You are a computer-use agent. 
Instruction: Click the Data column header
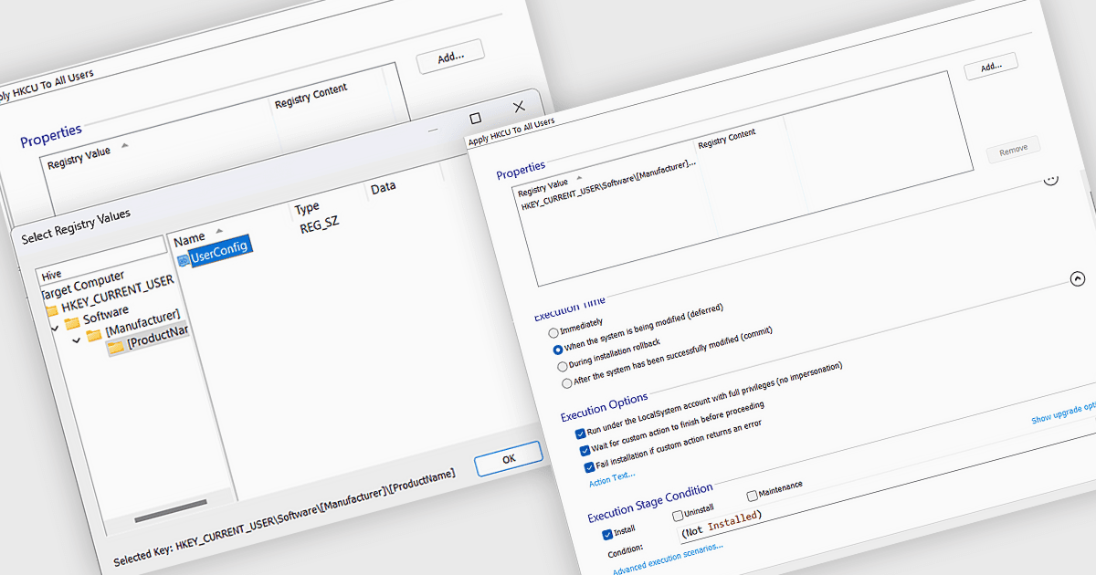pyautogui.click(x=384, y=187)
